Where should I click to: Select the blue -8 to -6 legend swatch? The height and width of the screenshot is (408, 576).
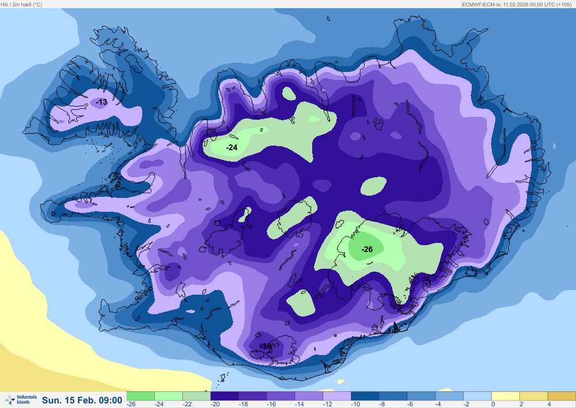pyautogui.click(x=393, y=396)
